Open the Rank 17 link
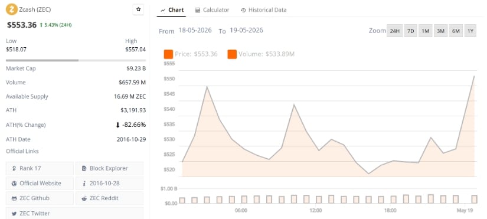Viewport: 487px width, 219px height. (40, 168)
